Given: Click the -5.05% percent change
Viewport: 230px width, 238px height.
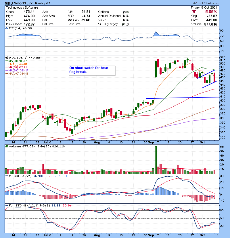Looking at the screenshot, I should point(210,12).
